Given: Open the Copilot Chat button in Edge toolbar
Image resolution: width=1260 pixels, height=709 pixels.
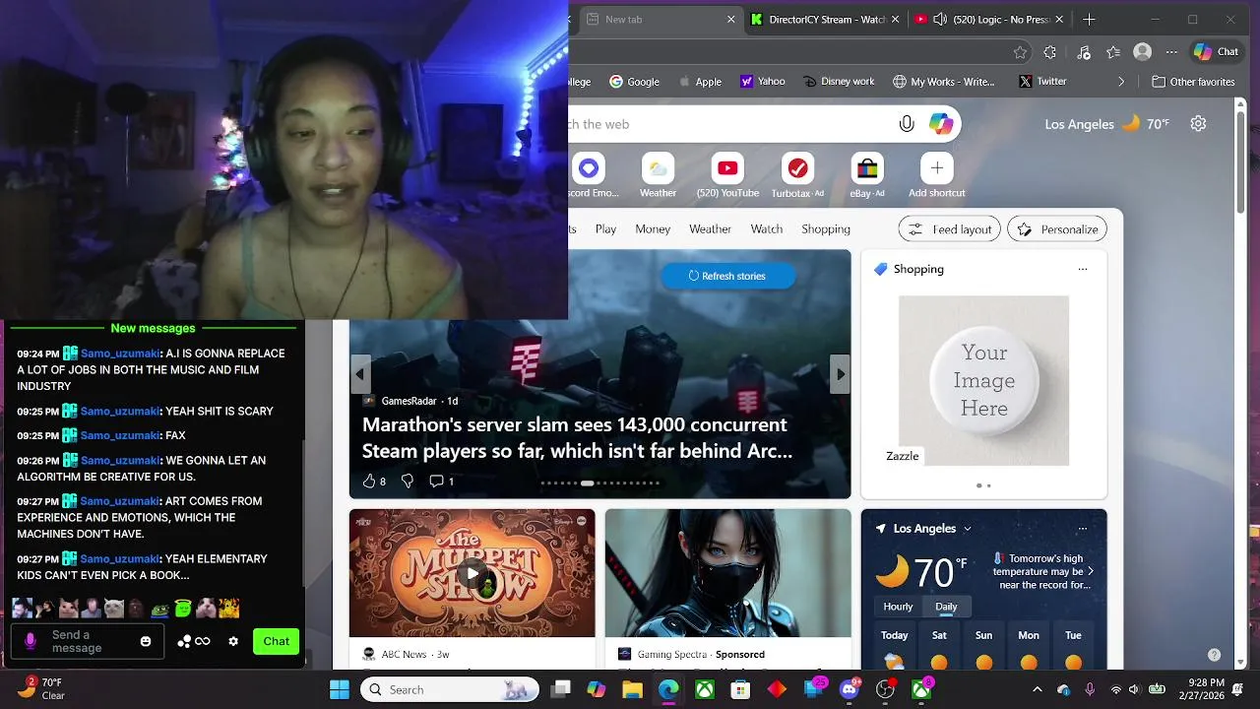Looking at the screenshot, I should click(x=1217, y=52).
